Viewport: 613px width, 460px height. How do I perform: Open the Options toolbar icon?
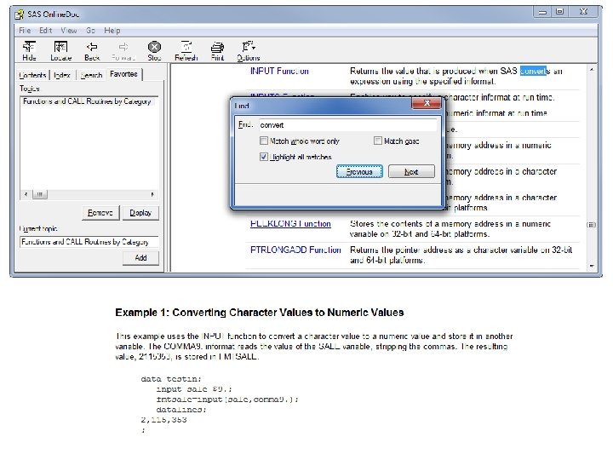click(249, 51)
